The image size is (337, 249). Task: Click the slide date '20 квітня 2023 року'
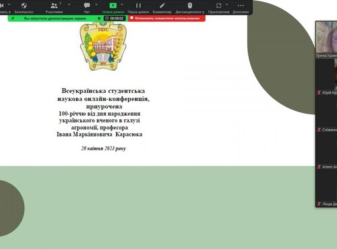pyautogui.click(x=104, y=148)
